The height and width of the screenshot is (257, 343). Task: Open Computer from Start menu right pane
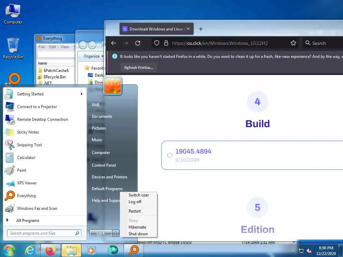click(100, 153)
